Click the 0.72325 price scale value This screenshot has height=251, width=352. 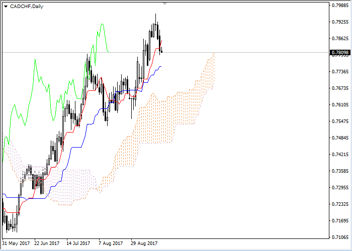[x=340, y=204]
